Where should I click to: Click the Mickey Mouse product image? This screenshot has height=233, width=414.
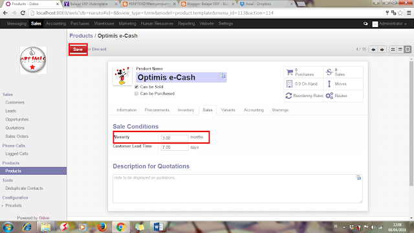(x=122, y=76)
